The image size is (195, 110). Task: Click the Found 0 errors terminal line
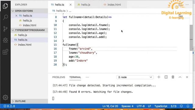tap(93, 92)
